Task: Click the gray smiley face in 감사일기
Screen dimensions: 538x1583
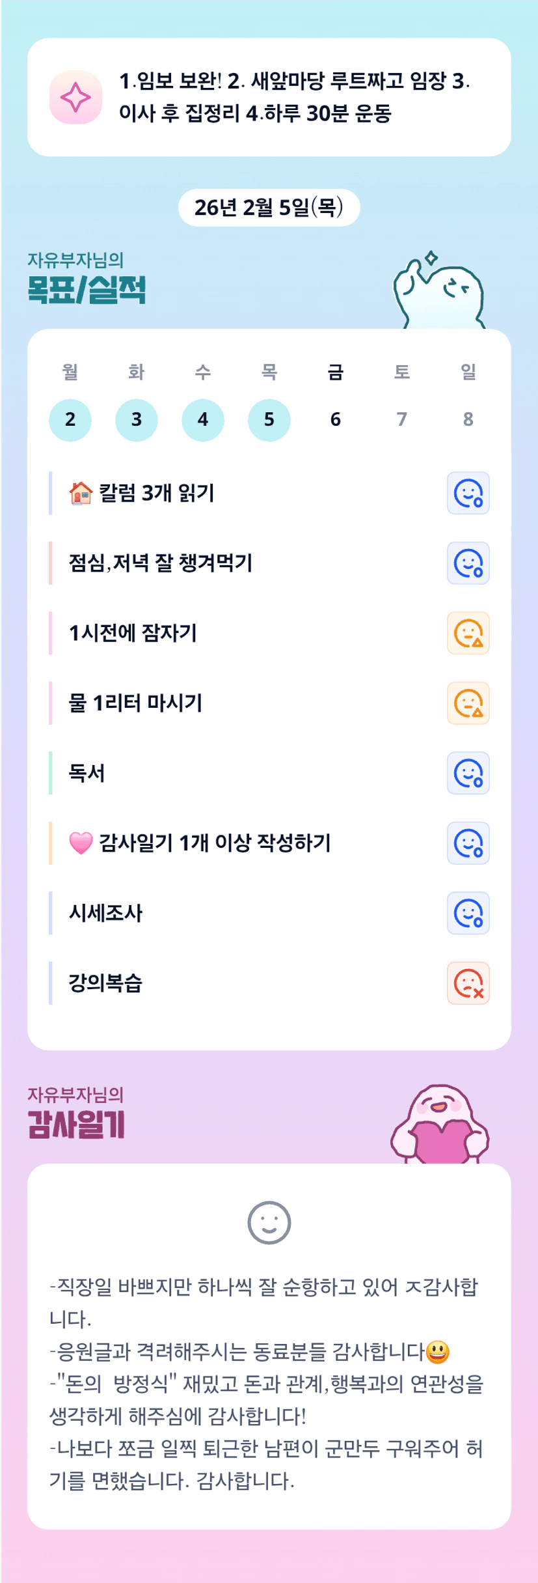Action: click(269, 1222)
